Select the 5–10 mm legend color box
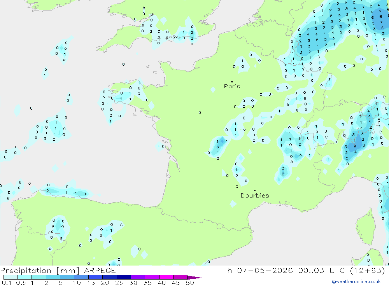 click(67, 277)
